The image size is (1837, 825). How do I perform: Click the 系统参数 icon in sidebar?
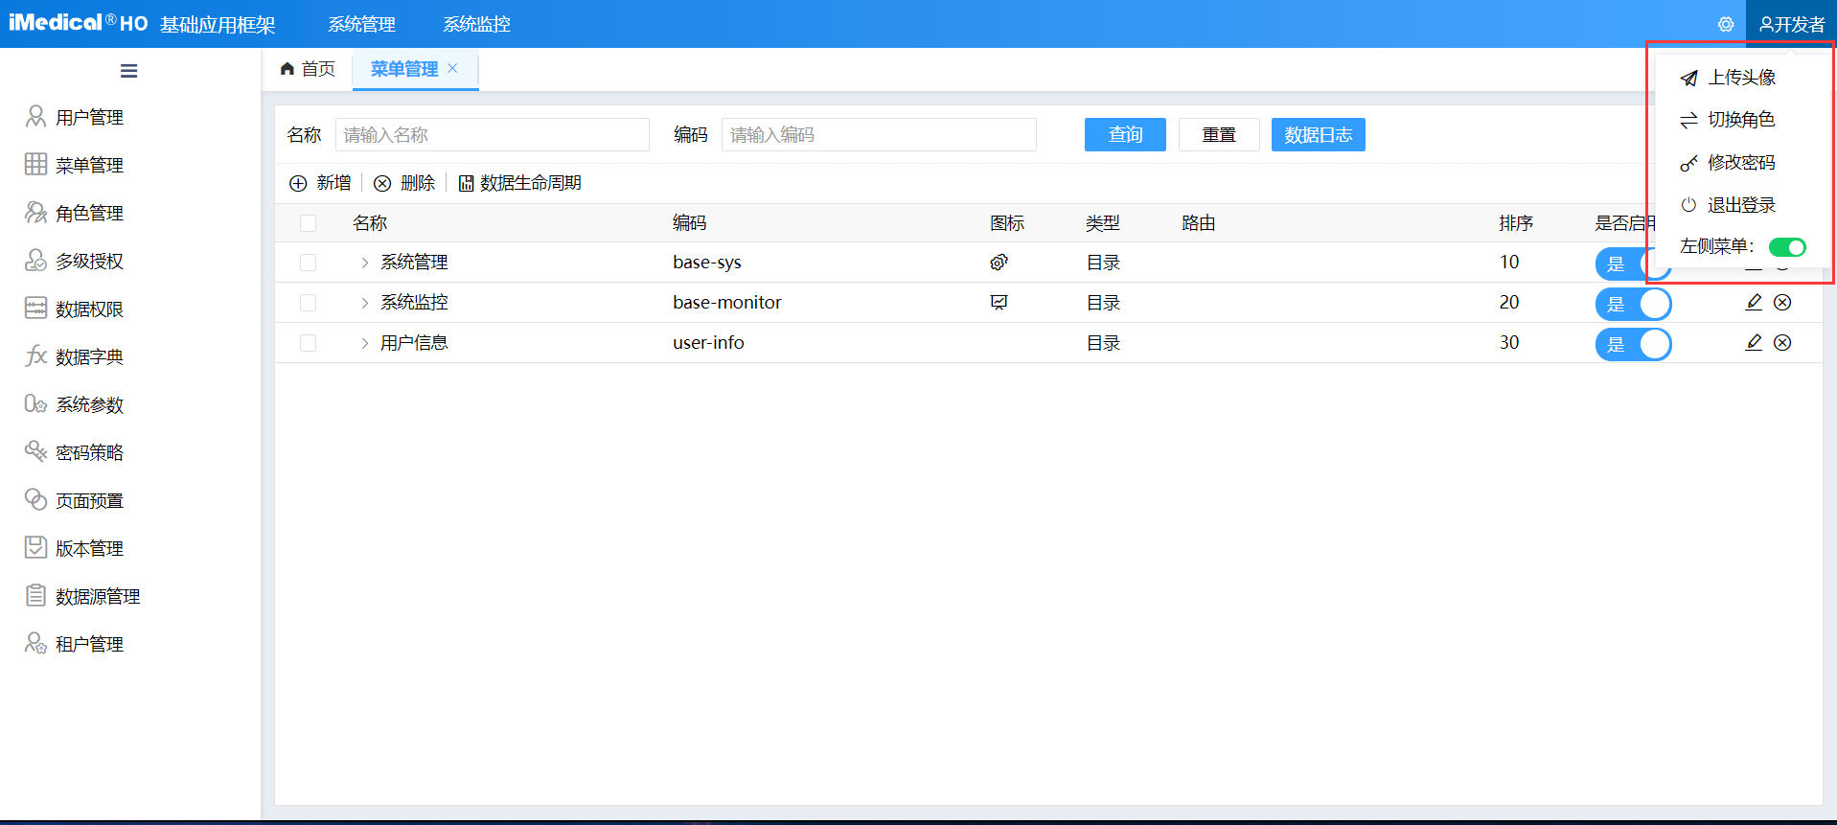(35, 404)
